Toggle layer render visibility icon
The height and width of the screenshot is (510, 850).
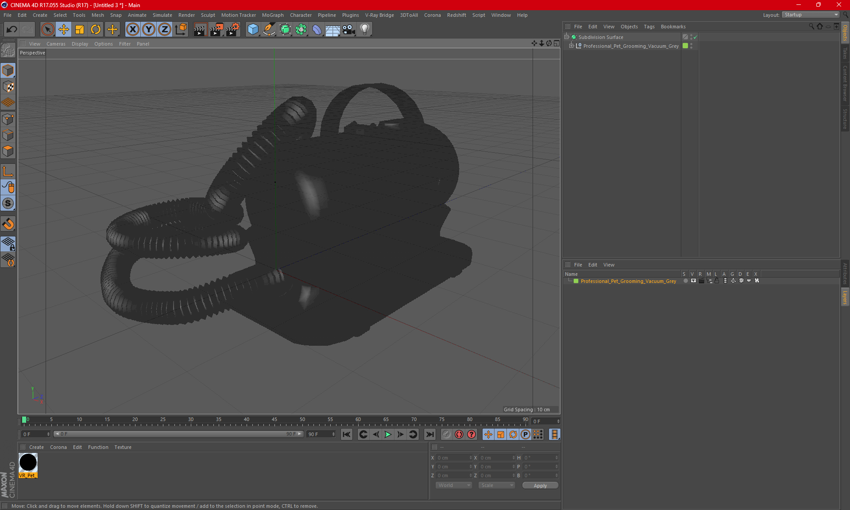tap(701, 281)
